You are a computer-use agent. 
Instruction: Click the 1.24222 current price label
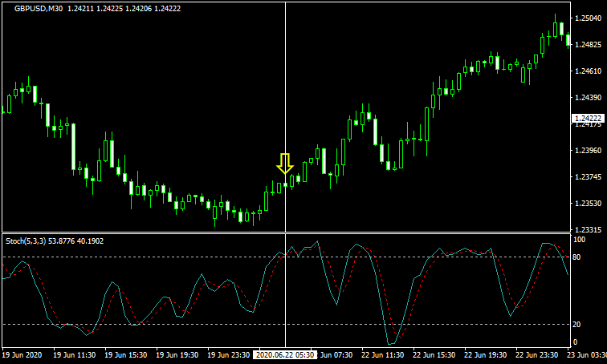click(x=588, y=118)
